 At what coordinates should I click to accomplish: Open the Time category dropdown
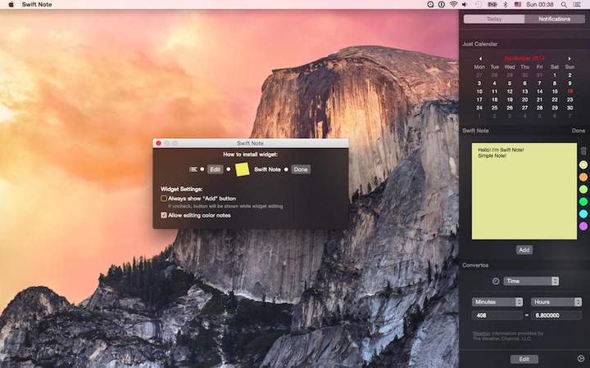[x=531, y=281]
